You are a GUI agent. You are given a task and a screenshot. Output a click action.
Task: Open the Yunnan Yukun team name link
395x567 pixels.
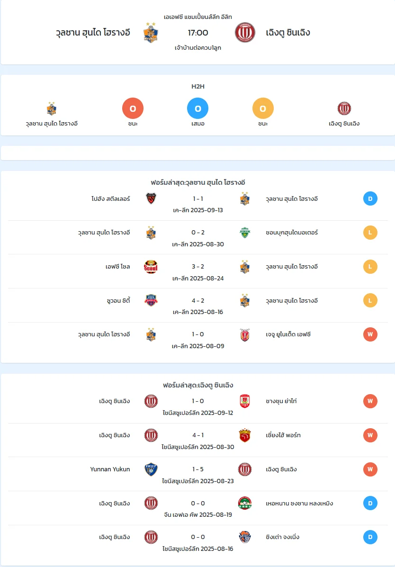[110, 469]
